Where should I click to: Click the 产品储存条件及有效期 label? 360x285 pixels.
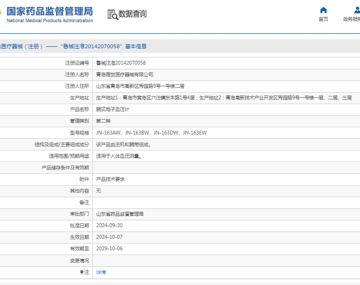point(65,168)
